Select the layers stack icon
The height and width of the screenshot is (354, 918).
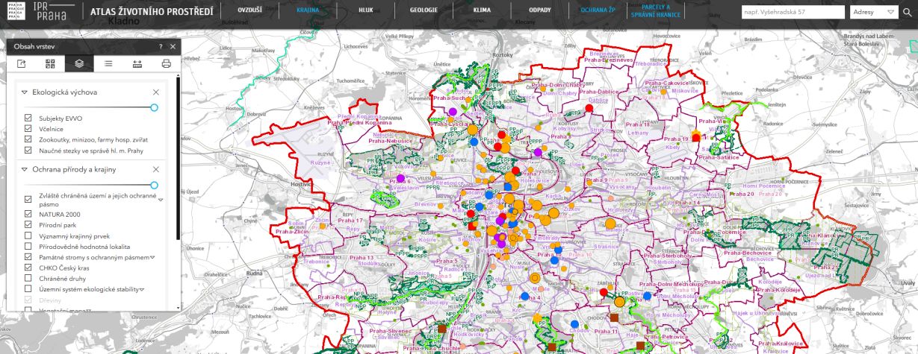(79, 63)
